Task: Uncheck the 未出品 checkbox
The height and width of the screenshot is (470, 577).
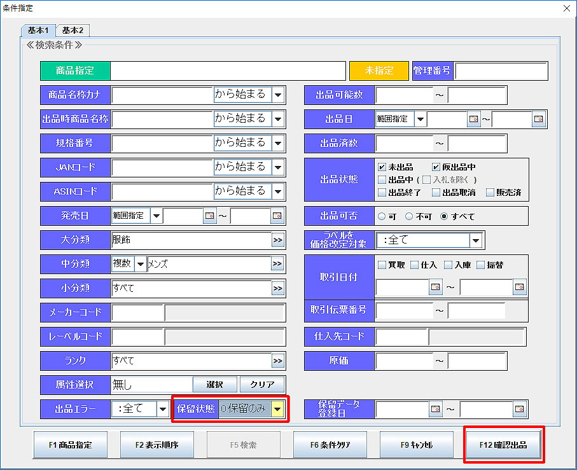Action: [x=382, y=167]
